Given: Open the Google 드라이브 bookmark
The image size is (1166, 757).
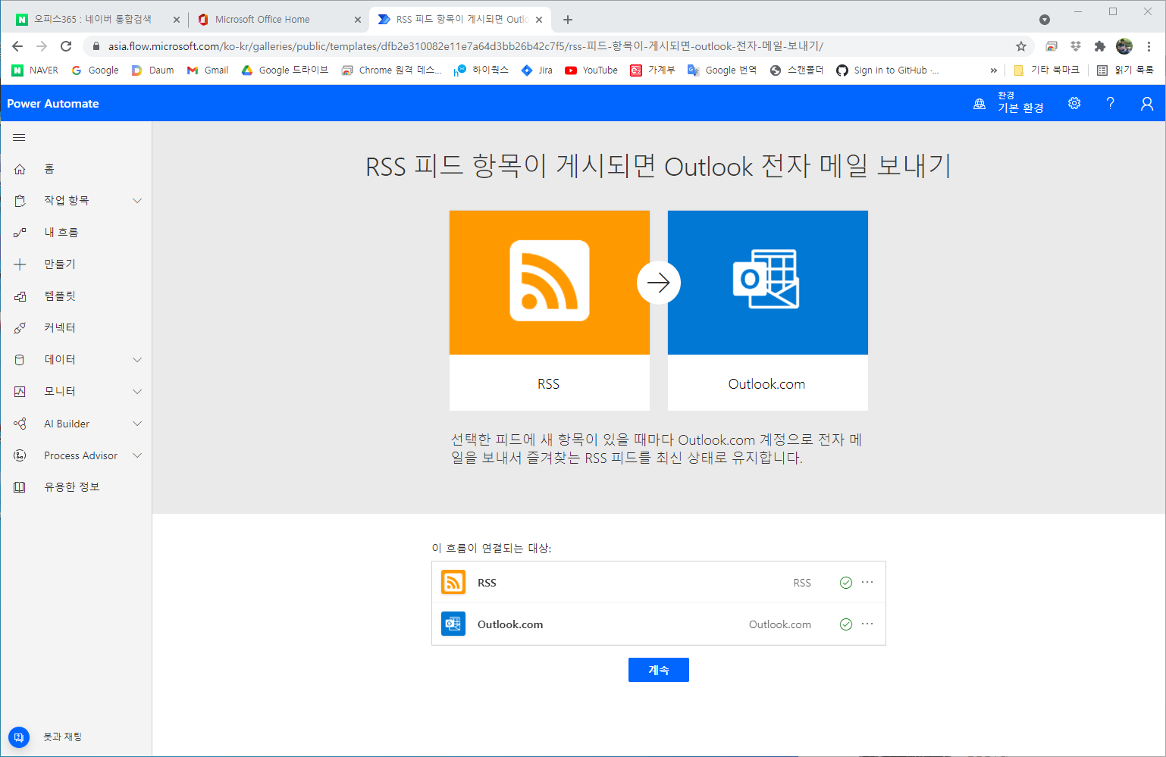Looking at the screenshot, I should coord(285,70).
